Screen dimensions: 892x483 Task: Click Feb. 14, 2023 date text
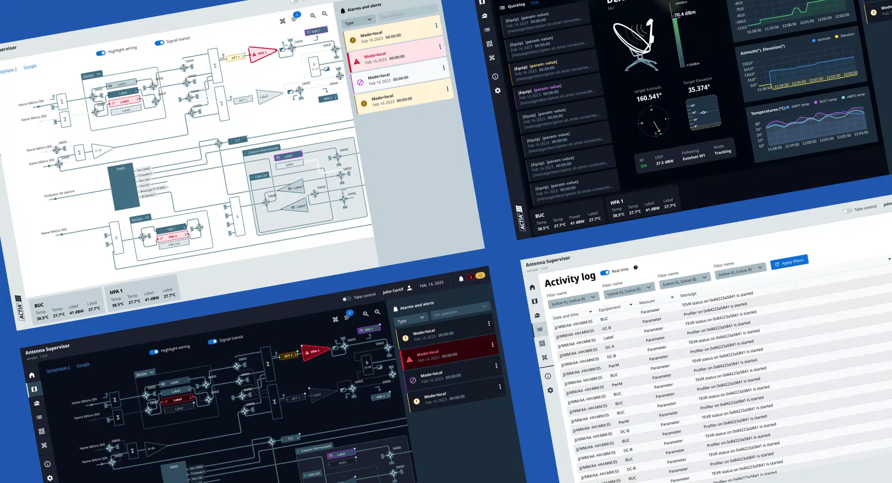click(x=432, y=284)
